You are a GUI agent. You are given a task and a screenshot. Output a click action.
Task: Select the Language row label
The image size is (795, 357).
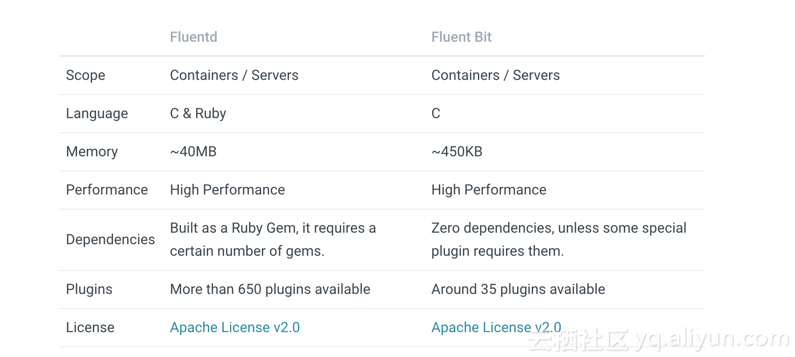point(97,113)
